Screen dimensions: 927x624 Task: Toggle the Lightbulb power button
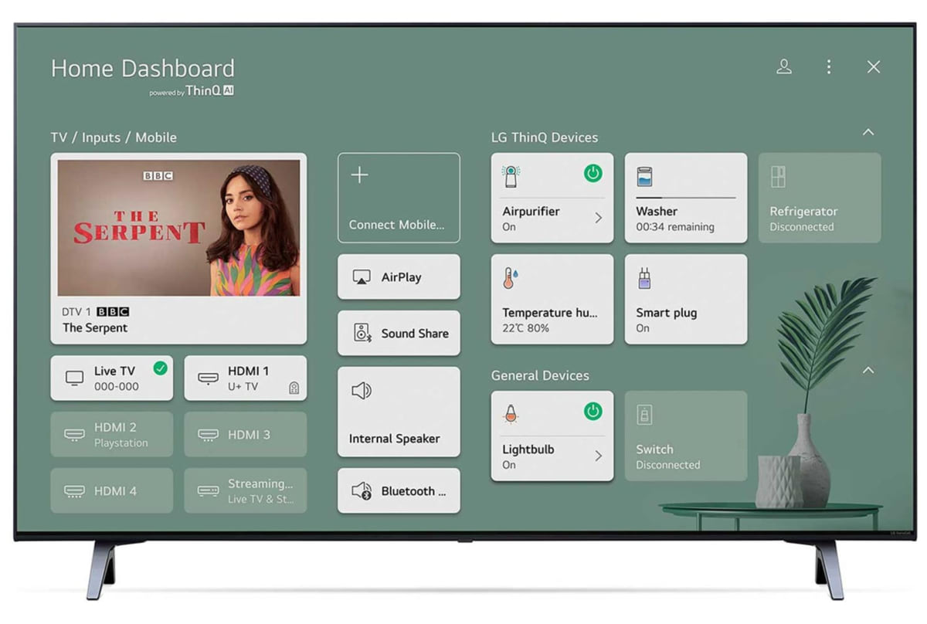(x=593, y=412)
